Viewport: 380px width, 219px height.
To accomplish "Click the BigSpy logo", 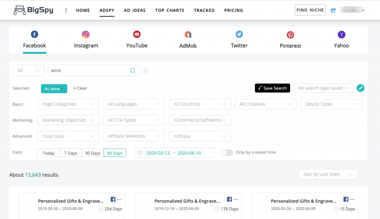I will coord(33,10).
